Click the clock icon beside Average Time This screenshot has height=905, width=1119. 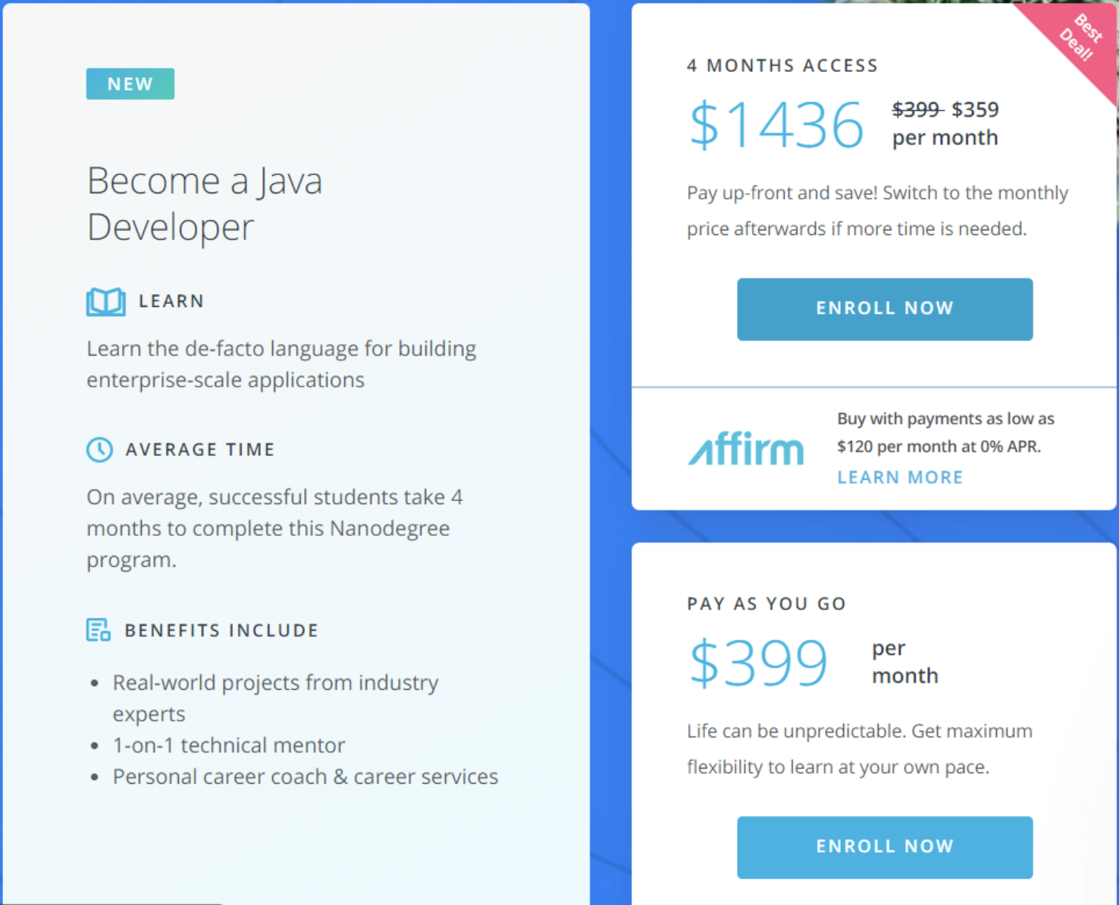point(99,449)
